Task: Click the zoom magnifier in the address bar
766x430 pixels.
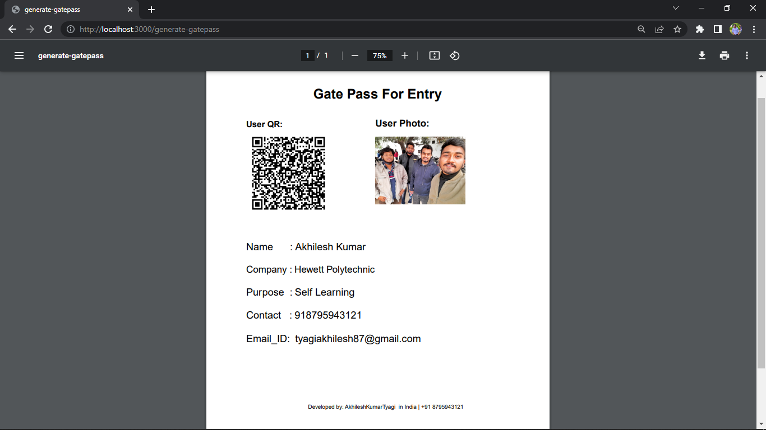Action: 641,29
